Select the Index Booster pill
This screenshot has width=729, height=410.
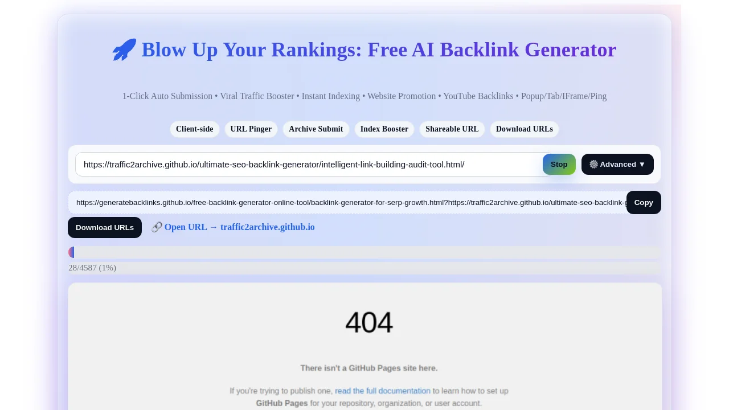pyautogui.click(x=384, y=129)
